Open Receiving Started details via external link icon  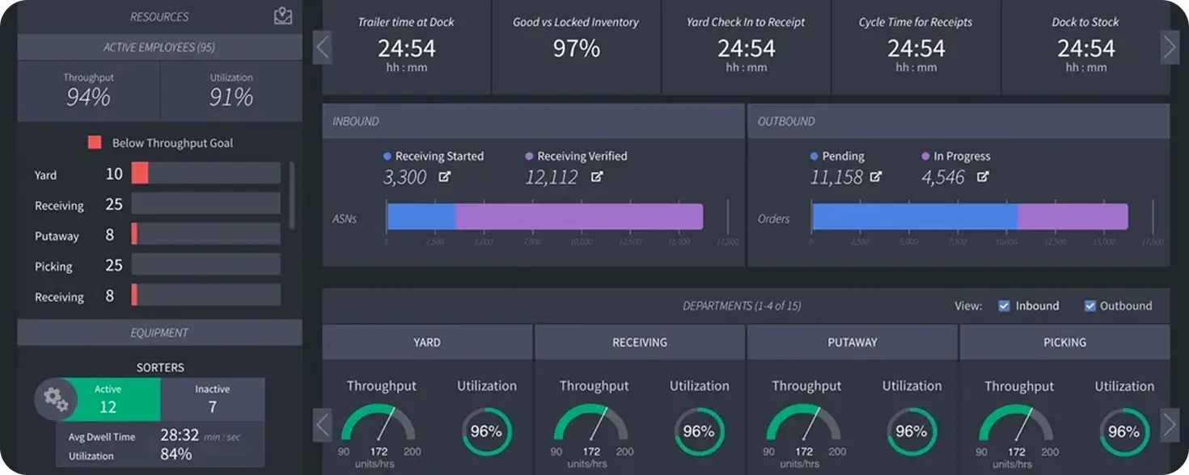[444, 177]
